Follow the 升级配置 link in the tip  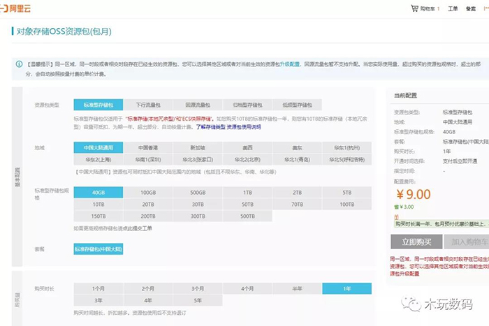[x=290, y=64]
